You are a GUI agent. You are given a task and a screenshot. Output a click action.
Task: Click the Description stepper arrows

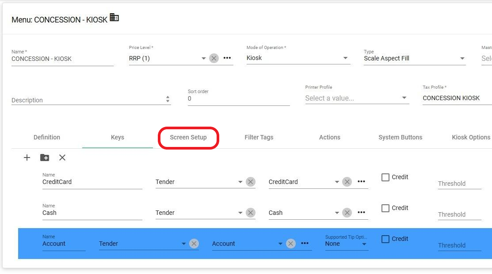[168, 100]
